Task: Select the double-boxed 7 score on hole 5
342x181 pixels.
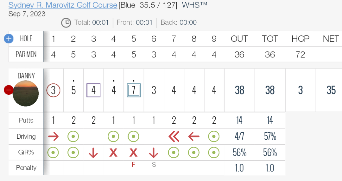Action: click(134, 90)
